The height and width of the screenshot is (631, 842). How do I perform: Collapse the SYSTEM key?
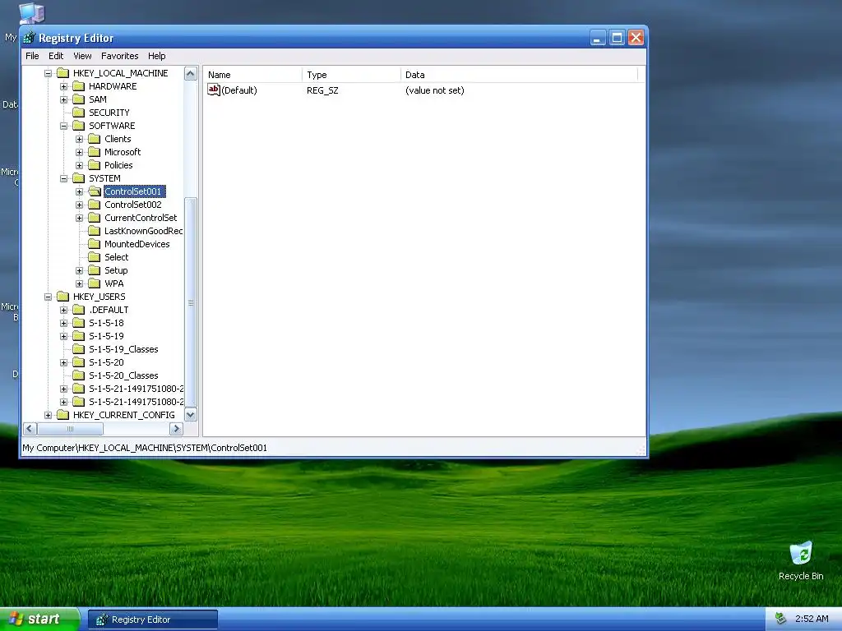click(64, 178)
